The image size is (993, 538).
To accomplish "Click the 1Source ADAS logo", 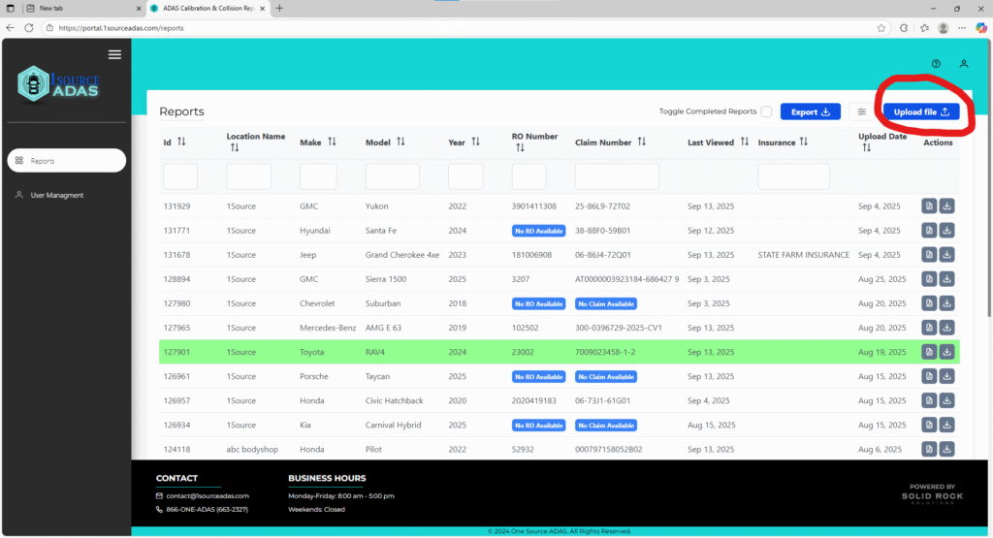I will tap(58, 83).
